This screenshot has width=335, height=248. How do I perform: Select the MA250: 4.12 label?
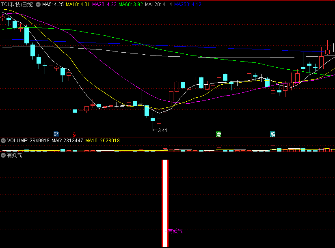[x=188, y=4]
